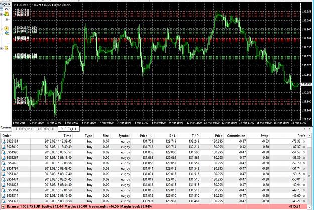Expand the Indicators tree node

point(1,29)
